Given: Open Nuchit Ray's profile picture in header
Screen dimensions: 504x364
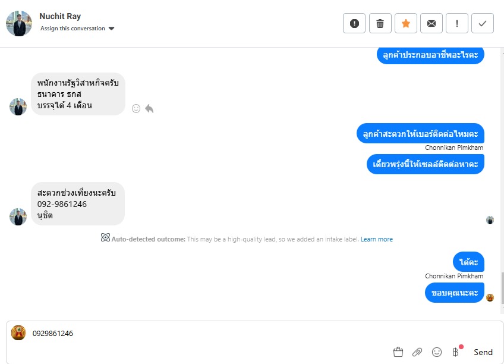Looking at the screenshot, I should coord(19,23).
